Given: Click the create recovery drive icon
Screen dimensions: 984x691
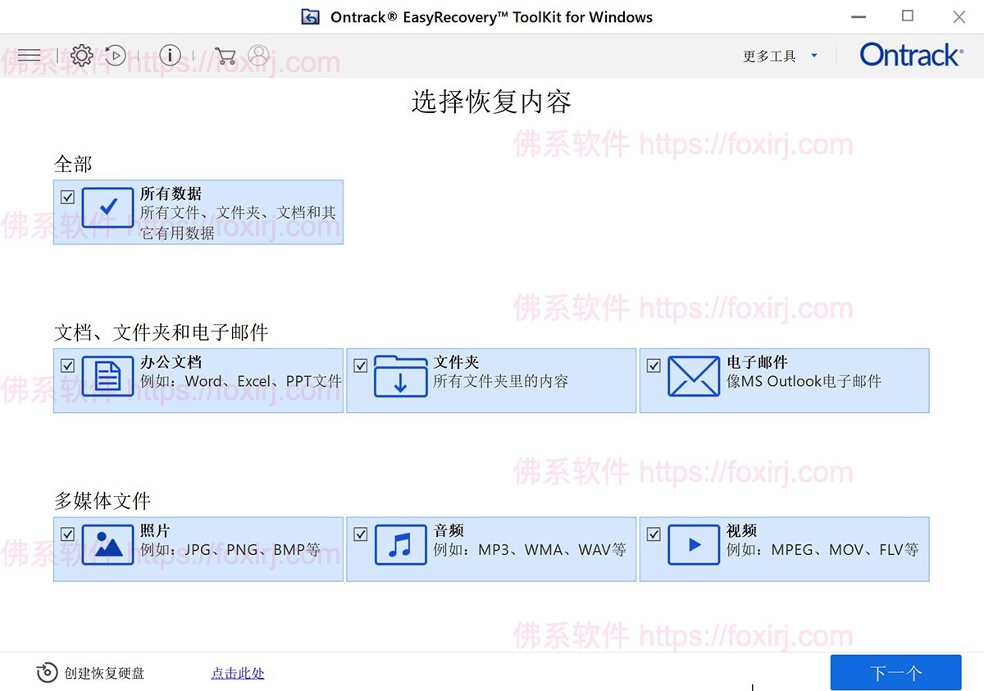Looking at the screenshot, I should coord(45,671).
